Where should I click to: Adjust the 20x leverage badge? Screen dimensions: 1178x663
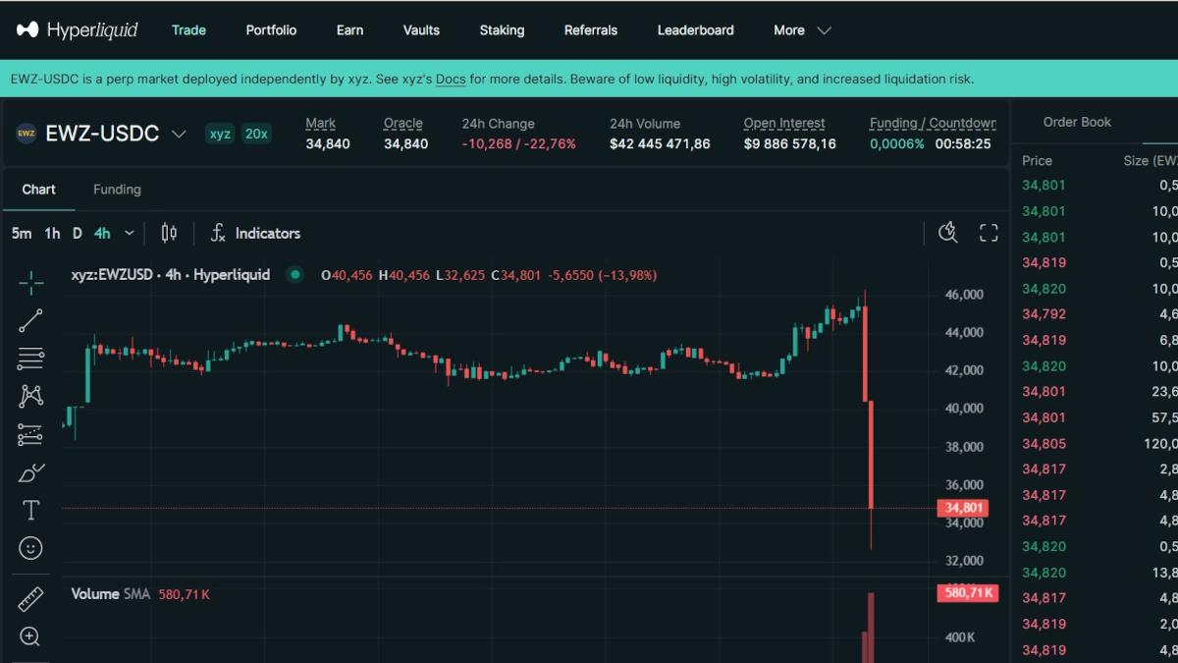(x=256, y=134)
